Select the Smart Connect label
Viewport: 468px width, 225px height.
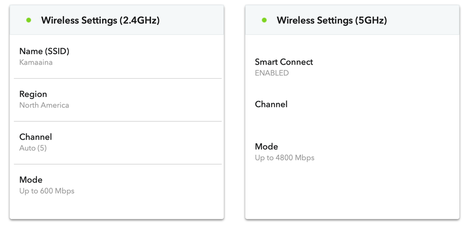[x=284, y=62]
